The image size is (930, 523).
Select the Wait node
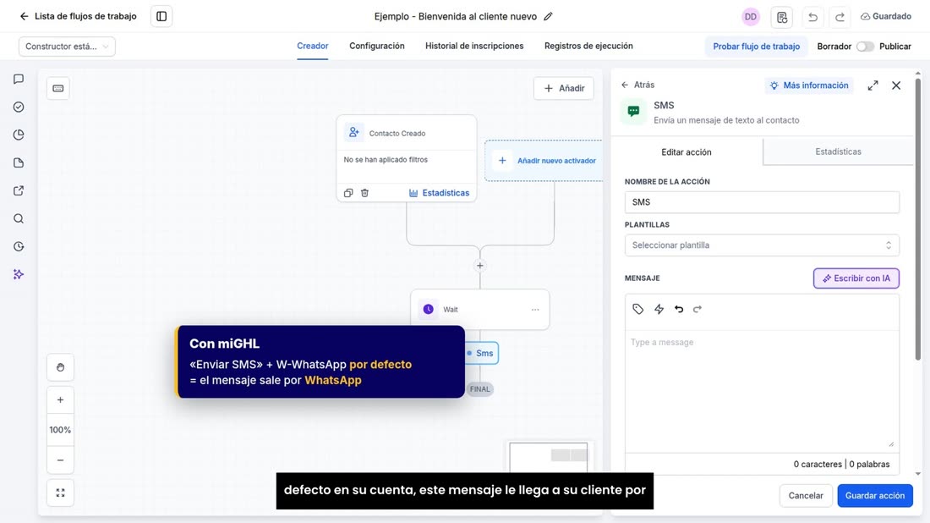(x=480, y=309)
